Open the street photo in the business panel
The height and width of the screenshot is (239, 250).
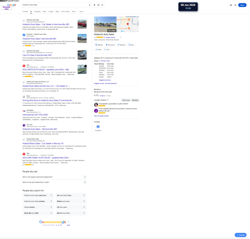[105, 24]
